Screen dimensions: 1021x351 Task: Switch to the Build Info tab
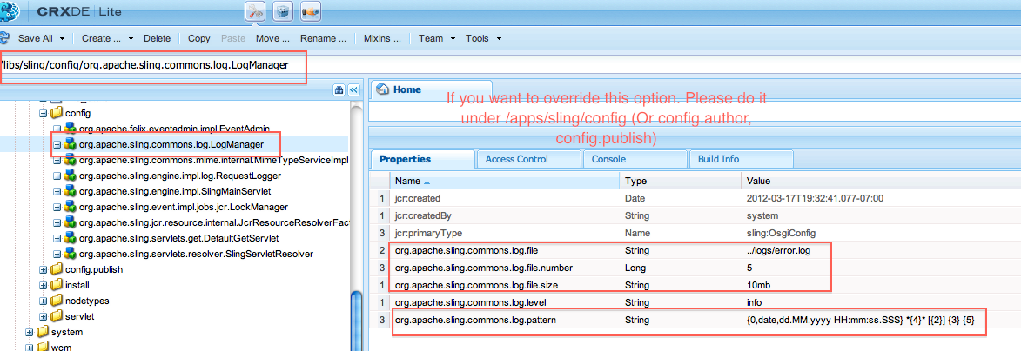point(741,159)
